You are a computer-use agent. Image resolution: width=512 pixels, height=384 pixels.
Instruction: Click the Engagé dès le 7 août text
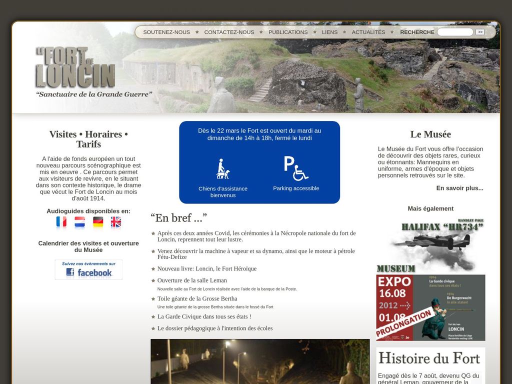428,378
